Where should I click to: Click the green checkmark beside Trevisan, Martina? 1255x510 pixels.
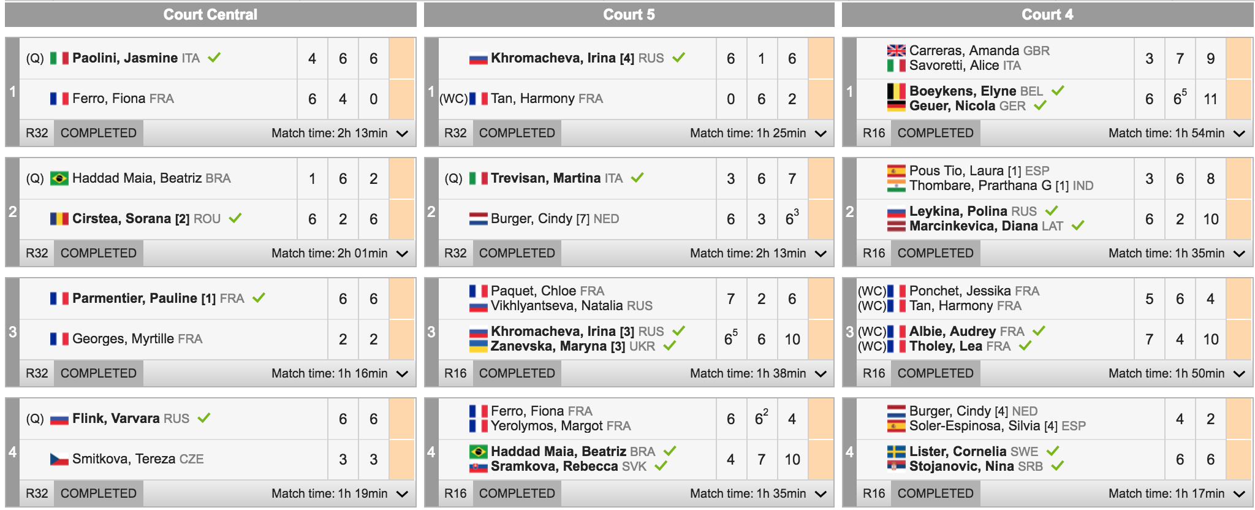(637, 178)
